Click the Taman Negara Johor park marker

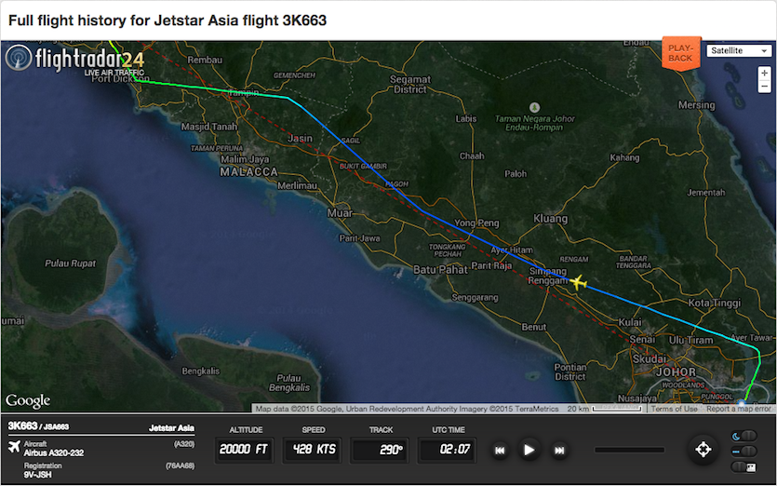(x=534, y=107)
